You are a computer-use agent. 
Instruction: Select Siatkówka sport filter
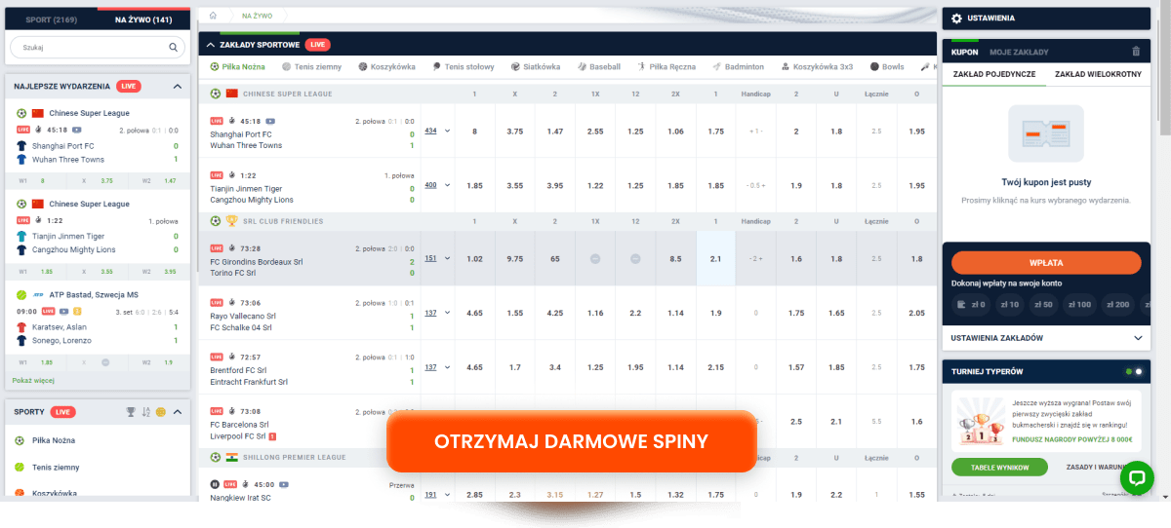(536, 67)
